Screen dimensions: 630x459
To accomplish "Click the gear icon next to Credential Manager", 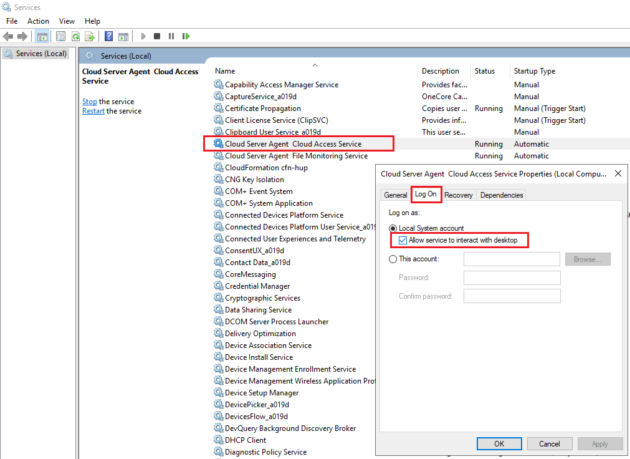I will pos(218,286).
